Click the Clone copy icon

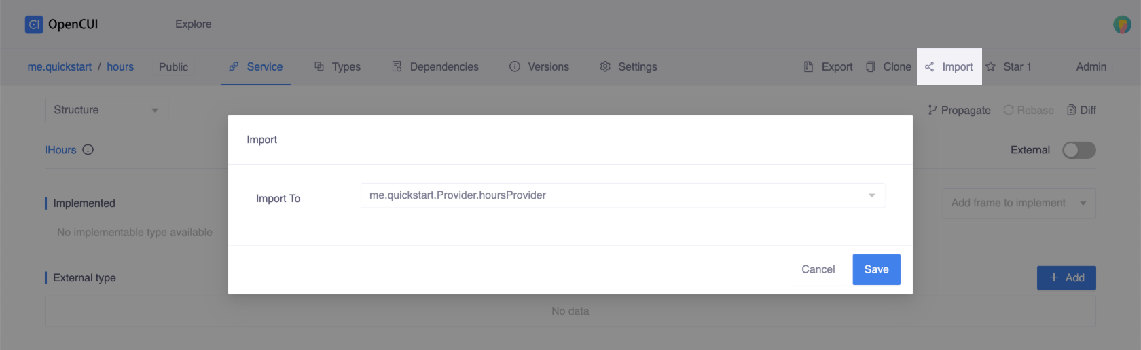[870, 66]
